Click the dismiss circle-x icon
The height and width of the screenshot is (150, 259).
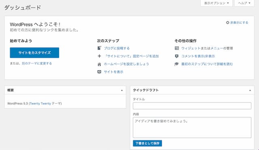(x=227, y=23)
